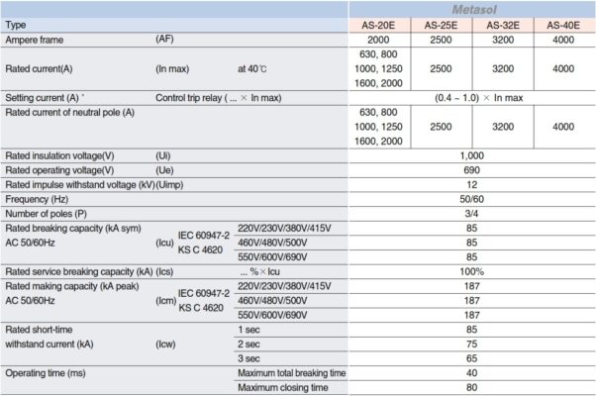596x396 pixels.
Task: Select the frequency value 50/60
Action: 471,199
